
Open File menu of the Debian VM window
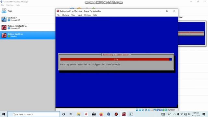(58, 15)
